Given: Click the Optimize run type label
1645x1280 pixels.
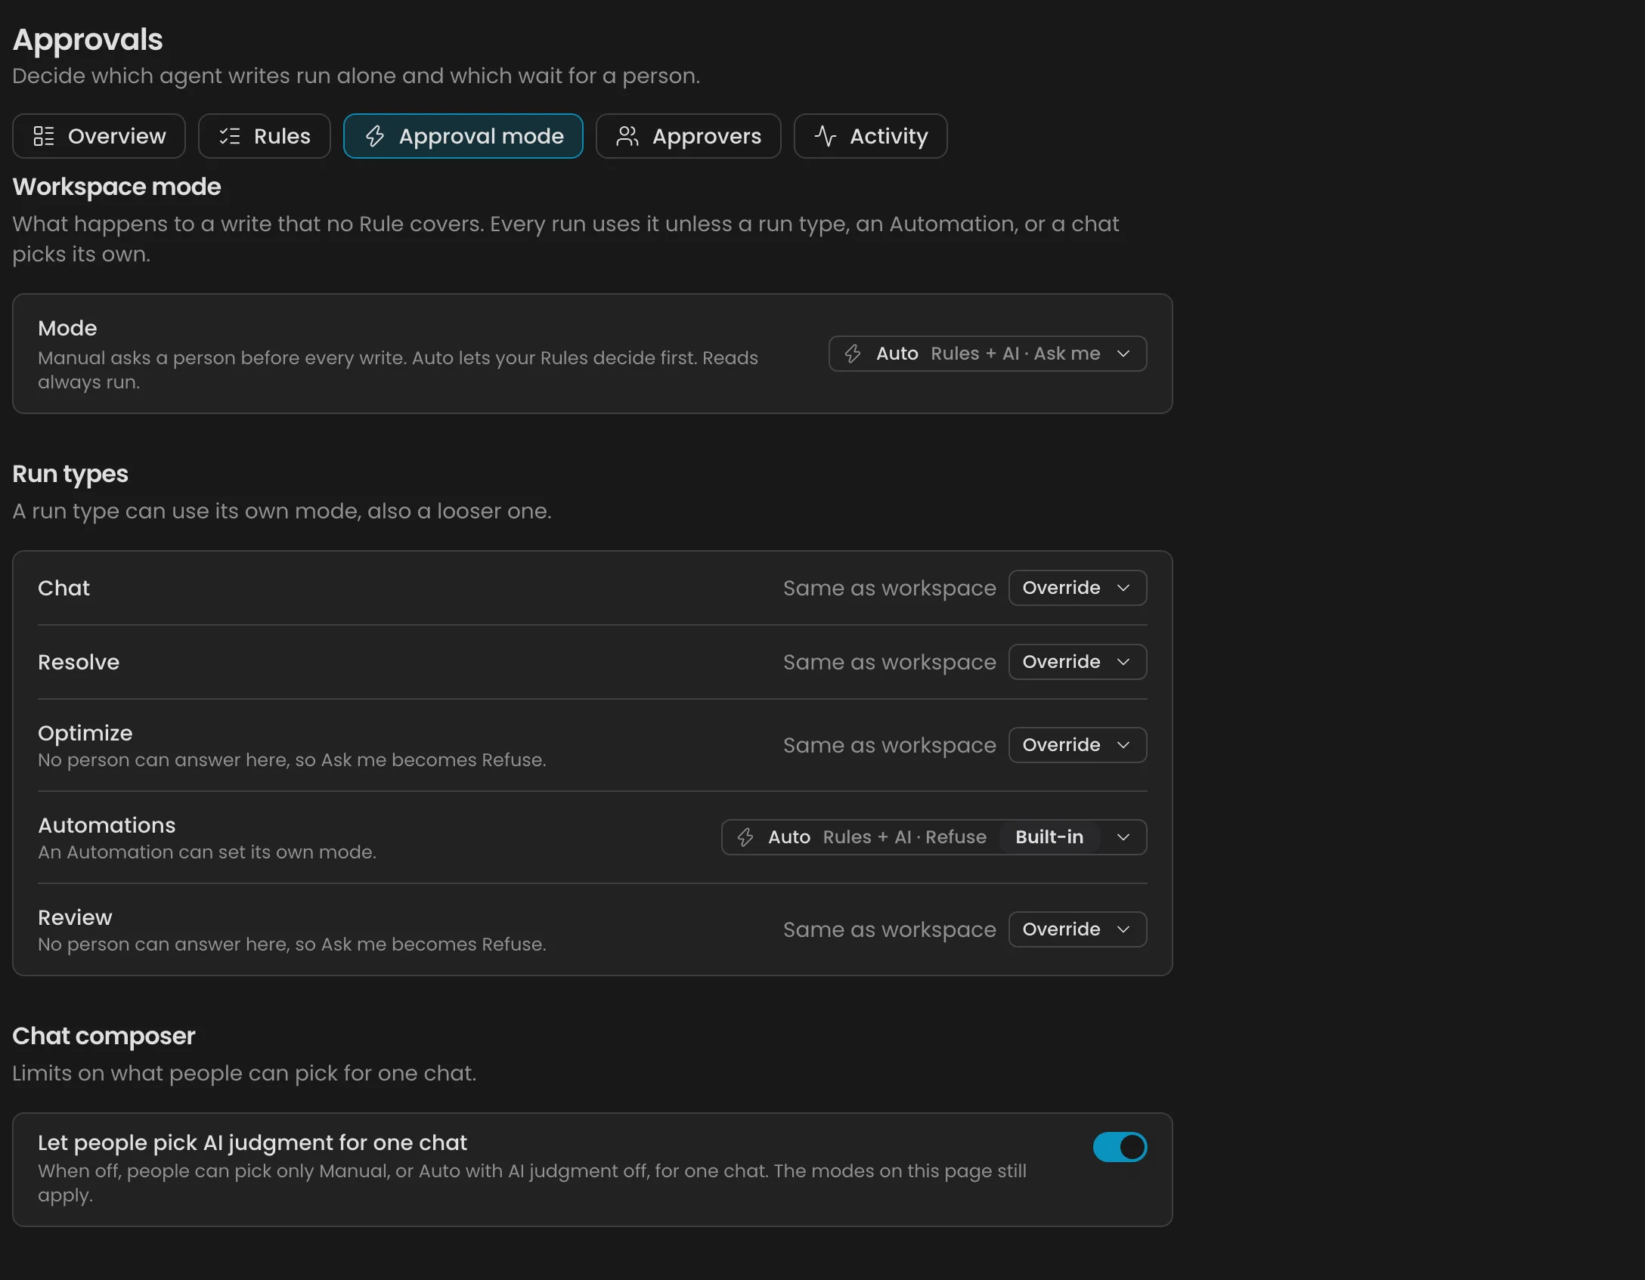Looking at the screenshot, I should tap(85, 733).
